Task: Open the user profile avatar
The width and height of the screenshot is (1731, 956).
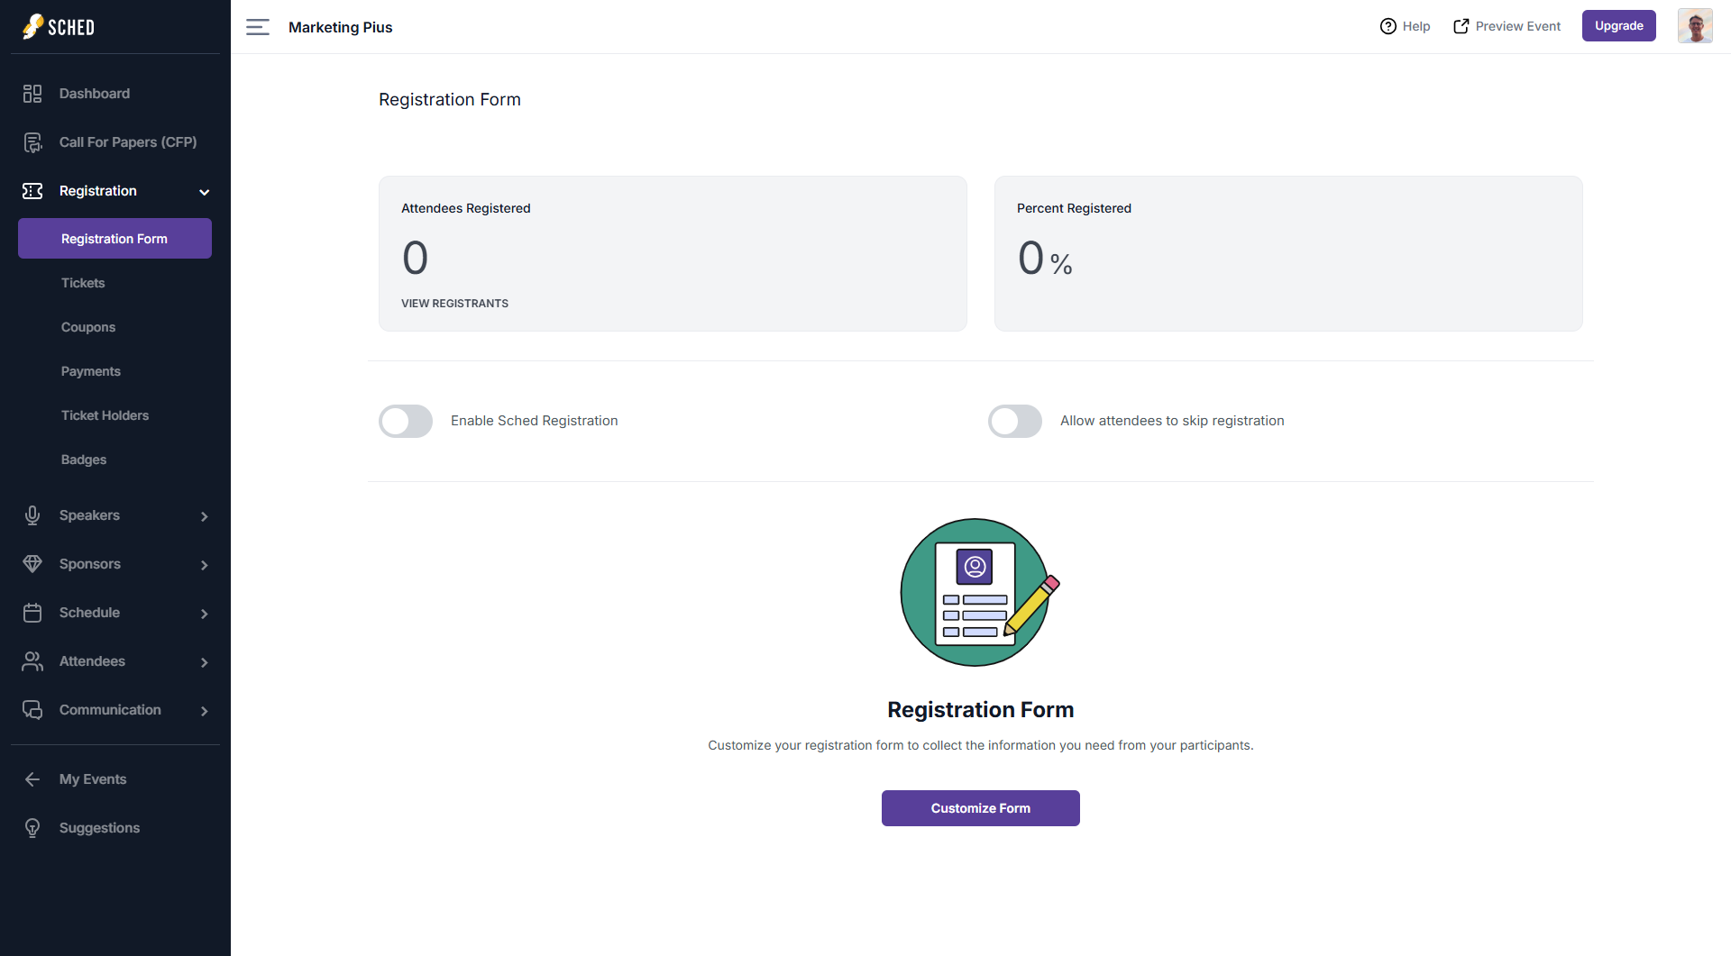Action: (x=1694, y=26)
